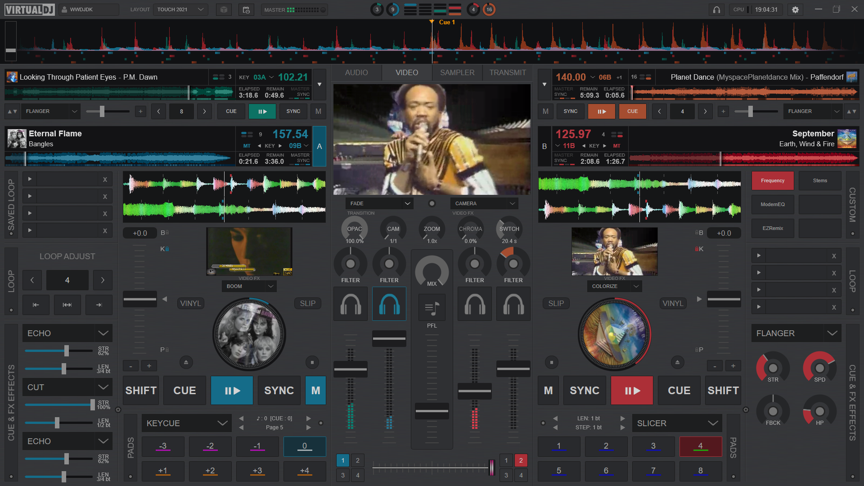Open the FADE transition dropdown

(379, 203)
